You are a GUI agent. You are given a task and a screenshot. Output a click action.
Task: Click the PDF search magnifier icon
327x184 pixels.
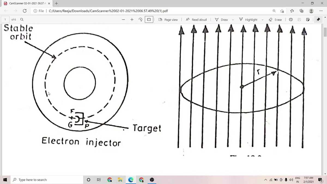pos(22,20)
